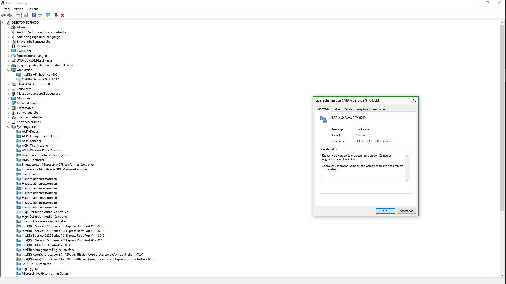Select NVIDIA GeForce GTX 870M tree item
This screenshot has height=284, width=506.
[x=40, y=79]
